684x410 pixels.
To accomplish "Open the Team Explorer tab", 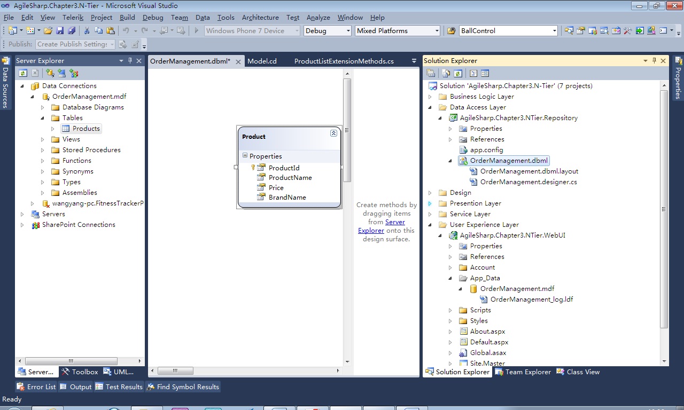I will (x=523, y=372).
